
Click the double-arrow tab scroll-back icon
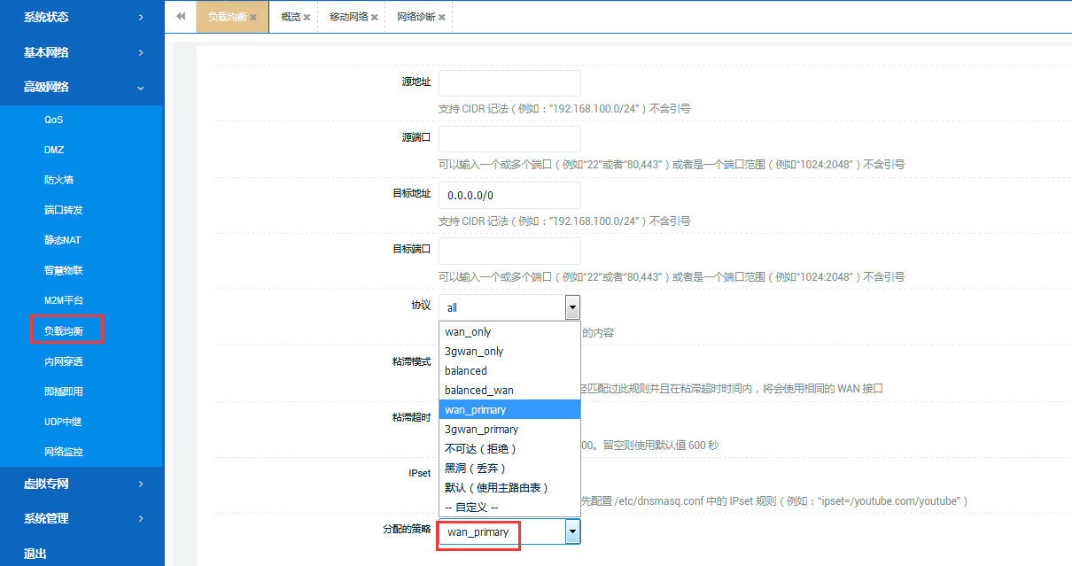click(181, 17)
